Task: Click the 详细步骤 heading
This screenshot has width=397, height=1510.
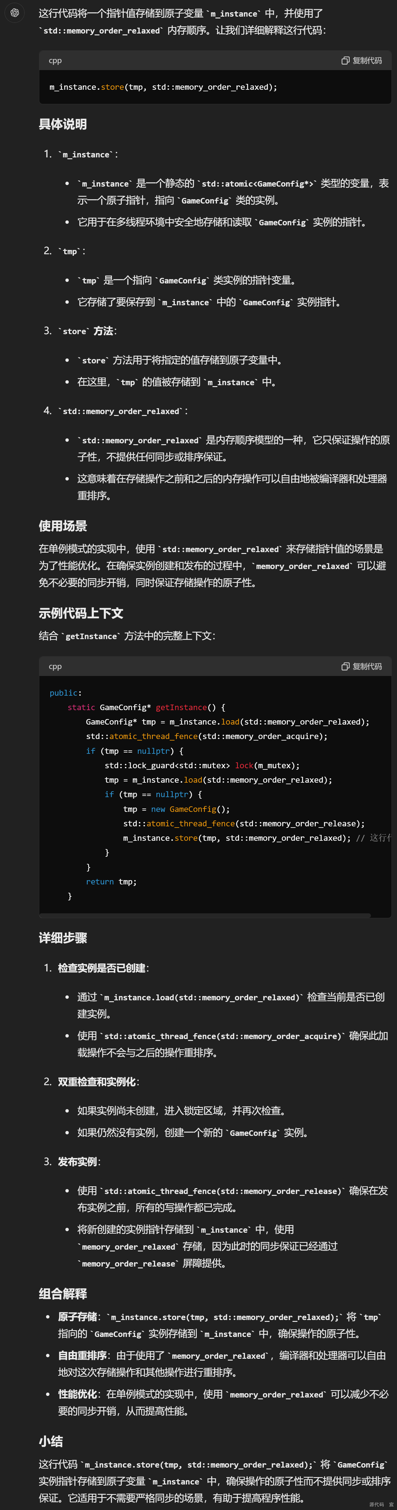Action: coord(63,938)
